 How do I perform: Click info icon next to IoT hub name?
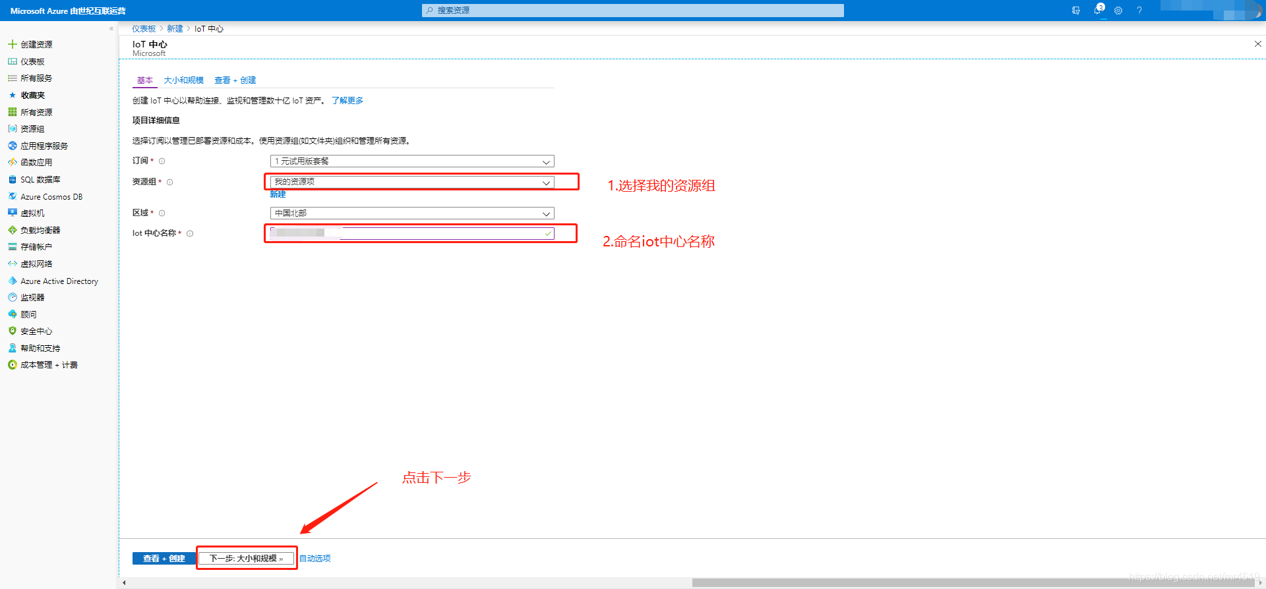click(x=190, y=233)
